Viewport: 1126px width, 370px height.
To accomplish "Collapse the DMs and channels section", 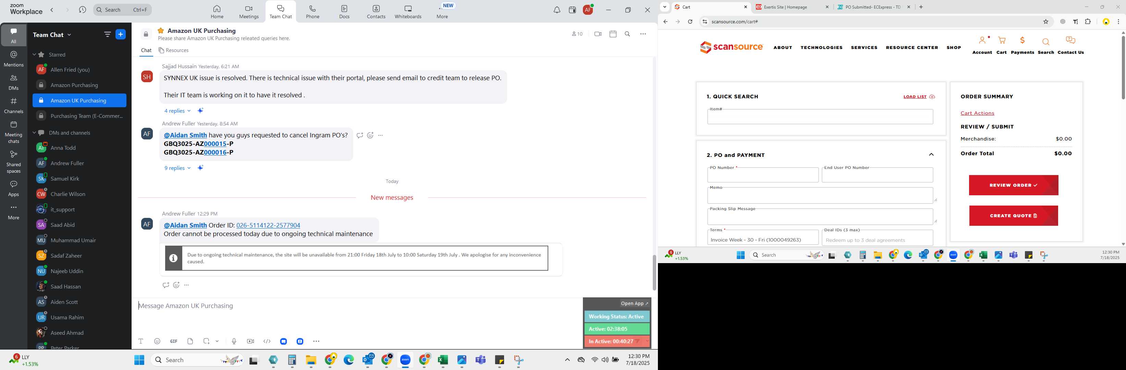I will click(x=34, y=133).
